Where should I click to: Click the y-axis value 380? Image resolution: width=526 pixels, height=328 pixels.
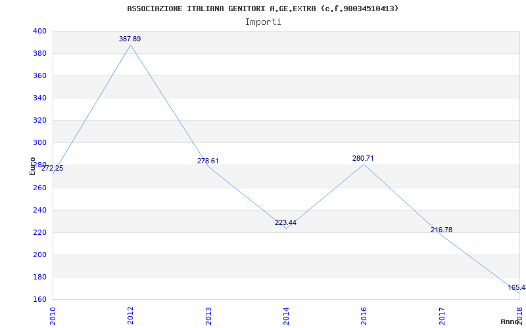pyautogui.click(x=39, y=54)
